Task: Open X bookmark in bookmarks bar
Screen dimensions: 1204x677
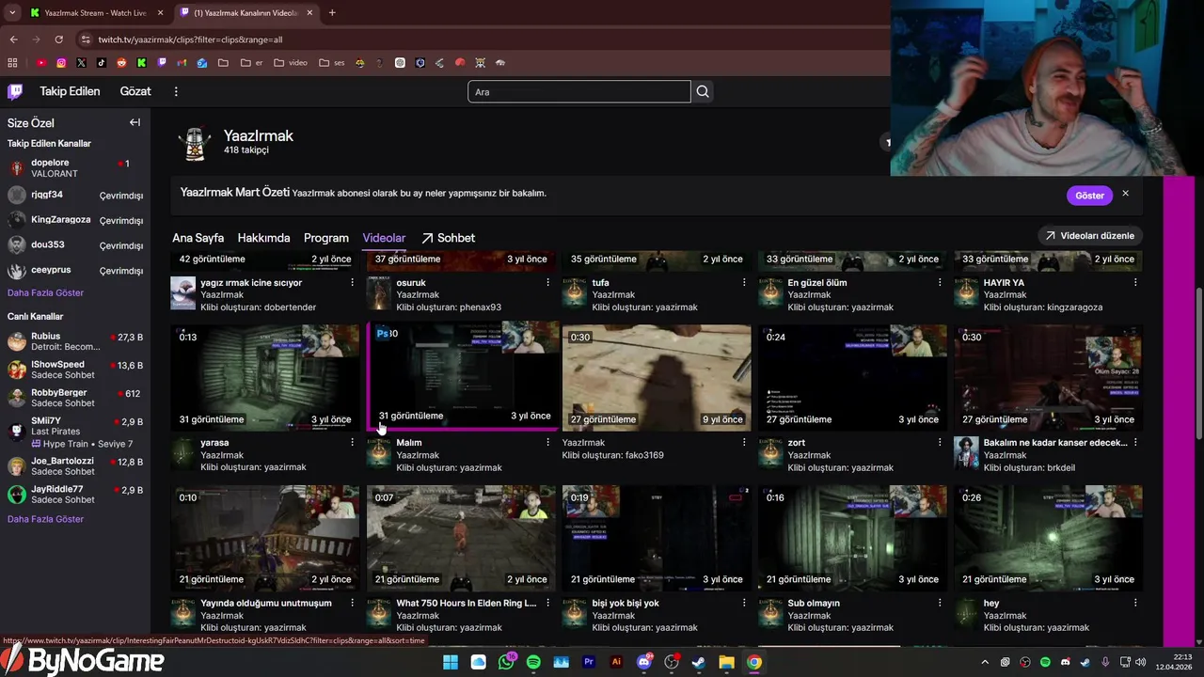Action: pyautogui.click(x=81, y=63)
